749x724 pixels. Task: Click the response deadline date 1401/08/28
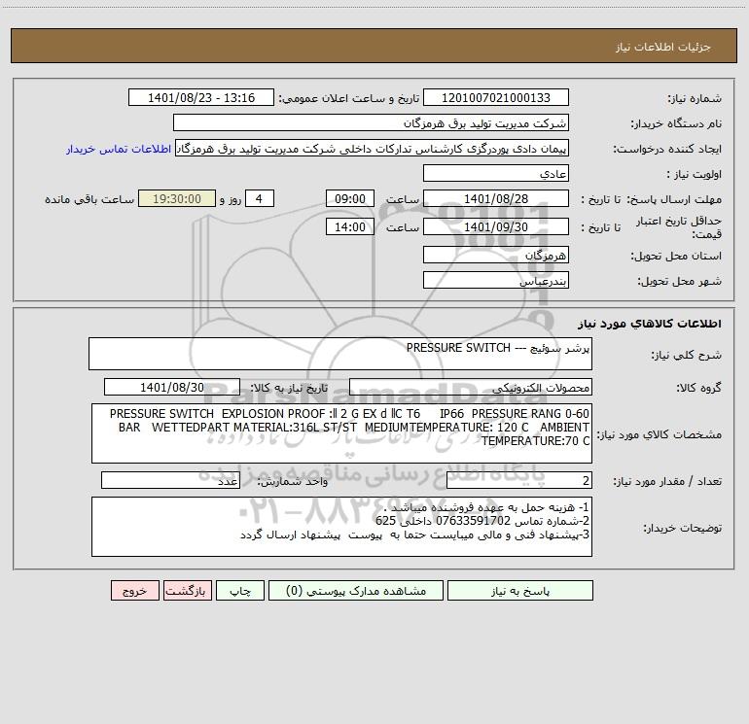(x=496, y=198)
